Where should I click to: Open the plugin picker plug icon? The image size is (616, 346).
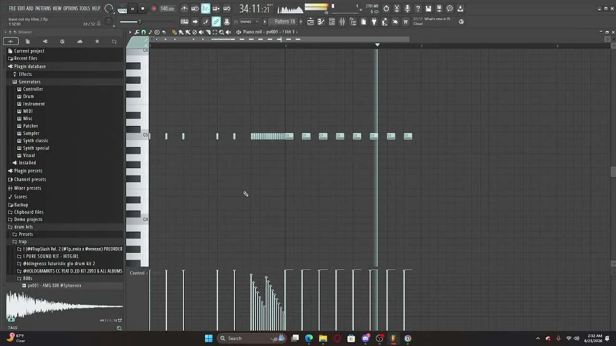pos(373,22)
